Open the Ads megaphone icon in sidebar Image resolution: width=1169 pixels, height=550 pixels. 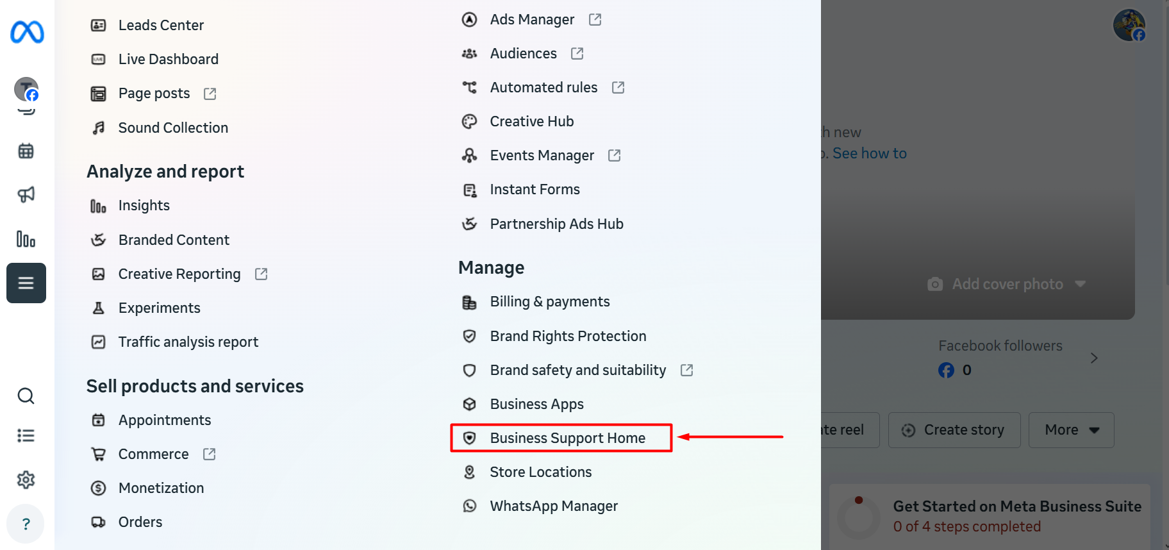(26, 195)
